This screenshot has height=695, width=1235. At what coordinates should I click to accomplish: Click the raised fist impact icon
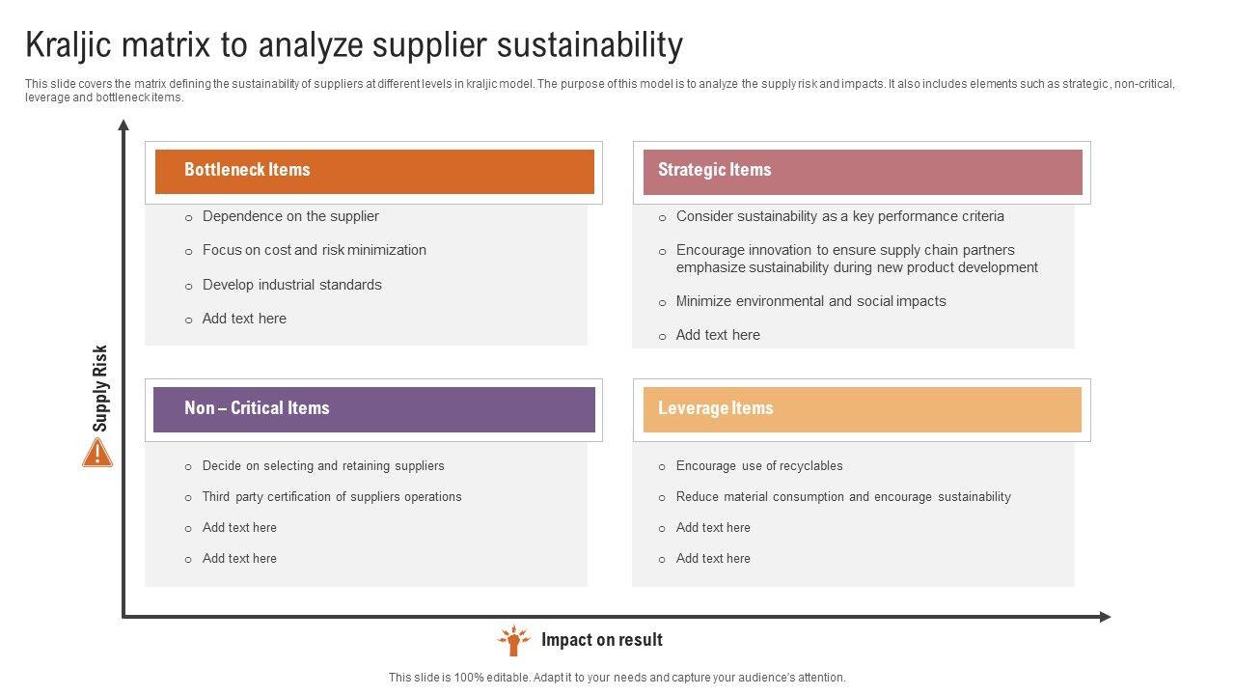(x=513, y=640)
